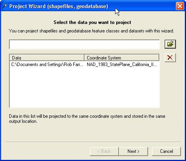Click the greyed-out Back button
The image size is (186, 161).
pos(104,151)
